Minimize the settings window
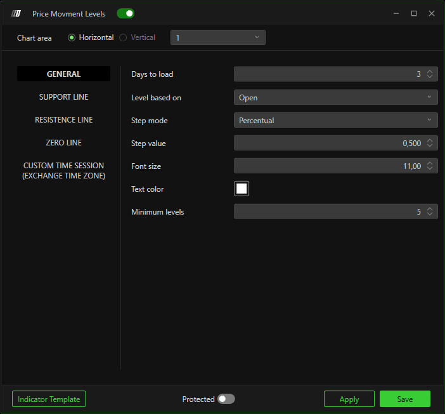The height and width of the screenshot is (414, 445). pos(396,13)
